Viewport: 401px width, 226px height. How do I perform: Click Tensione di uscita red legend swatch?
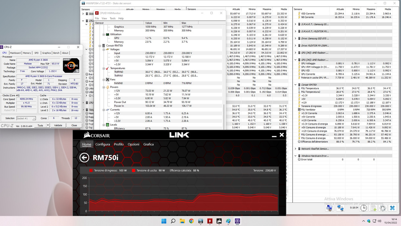[x=134, y=170]
